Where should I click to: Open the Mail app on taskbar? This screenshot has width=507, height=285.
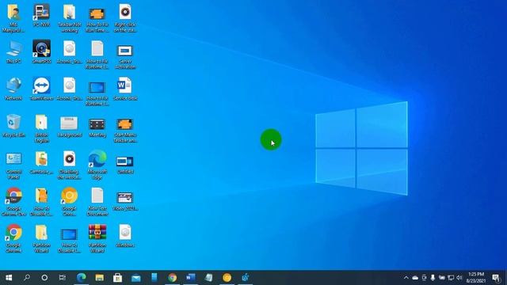(135, 278)
